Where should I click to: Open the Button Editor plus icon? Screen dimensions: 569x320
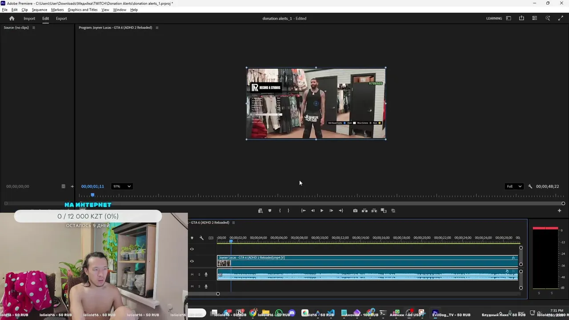[x=559, y=211]
